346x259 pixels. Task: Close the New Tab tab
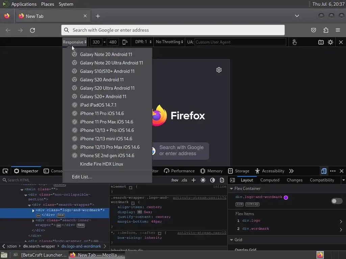[85, 16]
